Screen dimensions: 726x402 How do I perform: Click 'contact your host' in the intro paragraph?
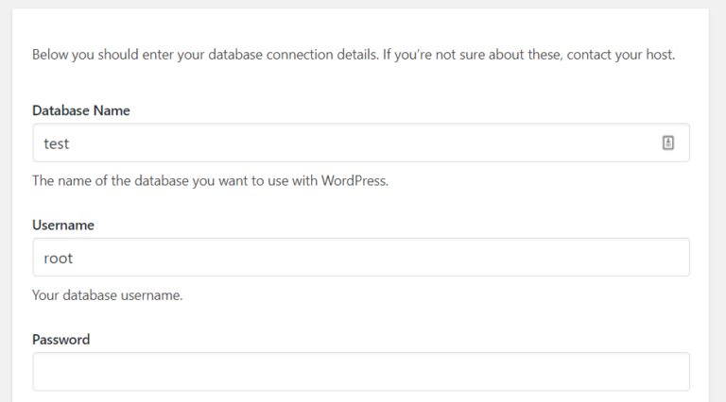tap(619, 55)
